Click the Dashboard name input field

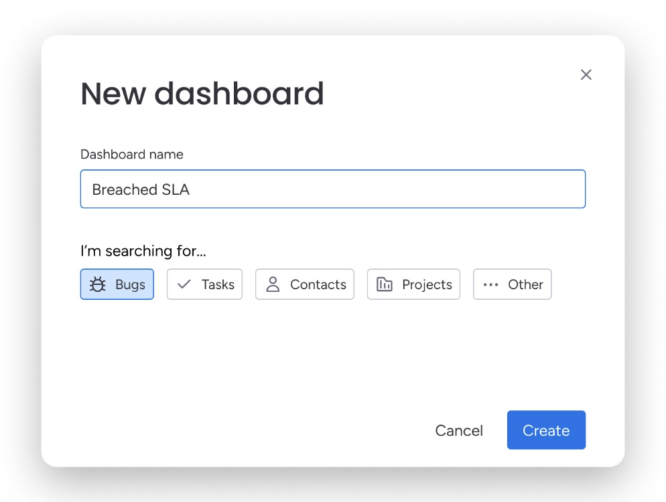[x=332, y=189]
